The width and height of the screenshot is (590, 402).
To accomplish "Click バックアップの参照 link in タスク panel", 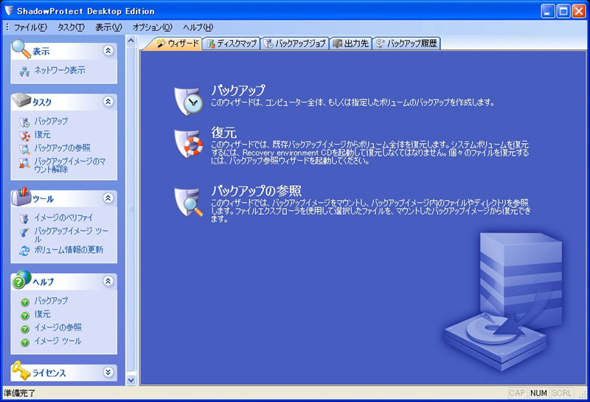I will click(62, 148).
